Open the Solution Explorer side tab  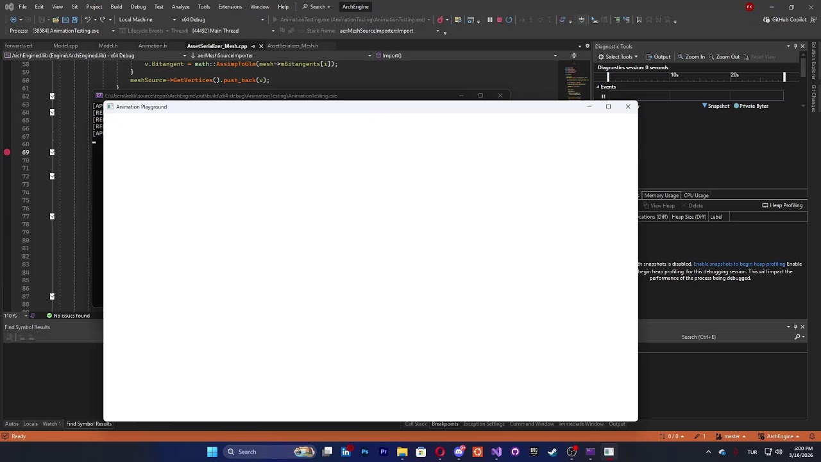813,61
